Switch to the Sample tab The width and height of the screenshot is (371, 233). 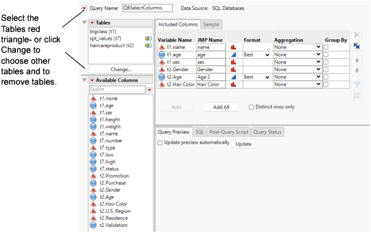pyautogui.click(x=211, y=25)
